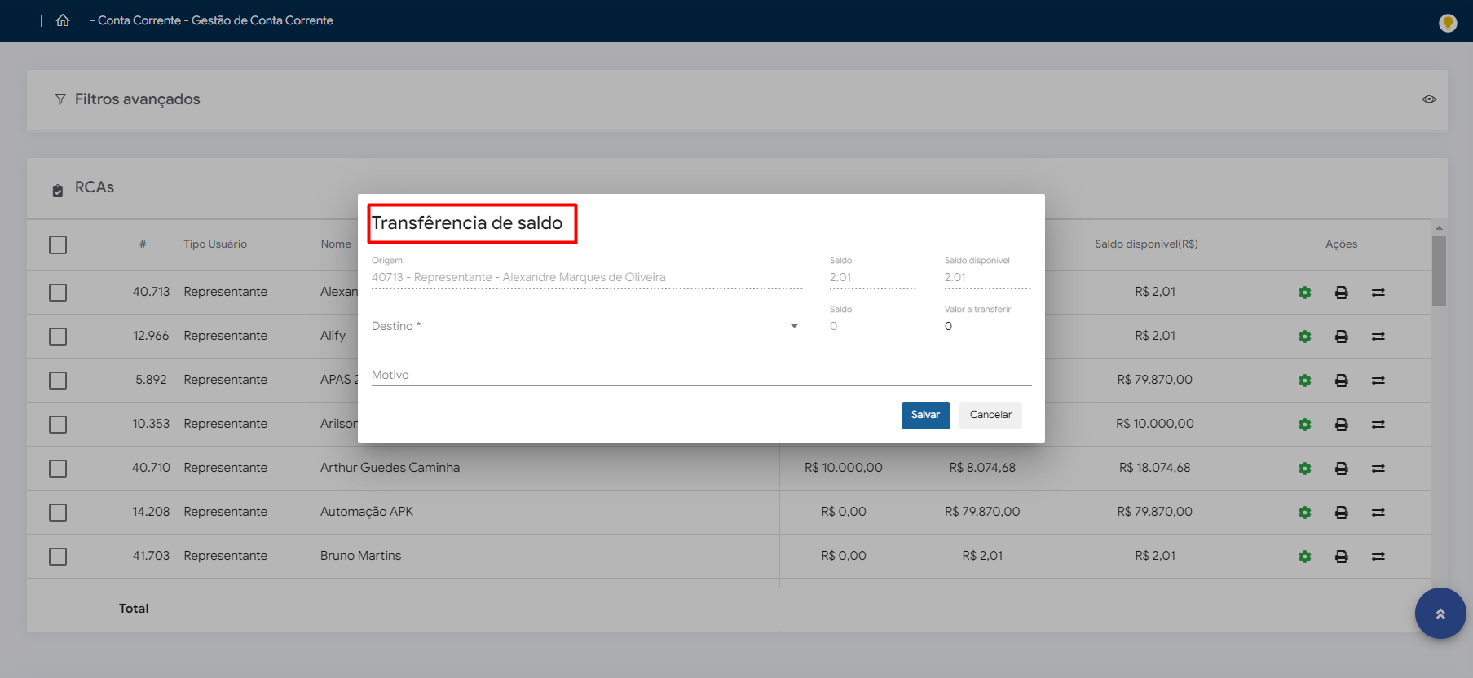
Task: Click the home icon in top bar
Action: (63, 20)
